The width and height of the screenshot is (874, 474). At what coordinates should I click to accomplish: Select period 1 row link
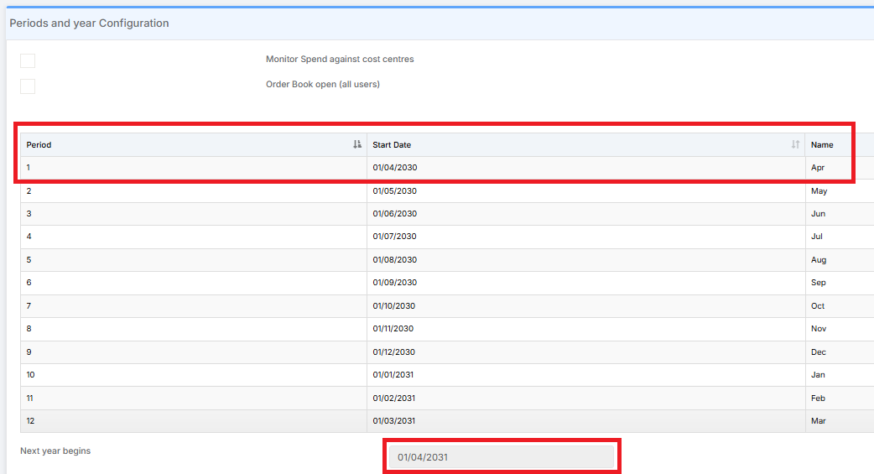(29, 168)
